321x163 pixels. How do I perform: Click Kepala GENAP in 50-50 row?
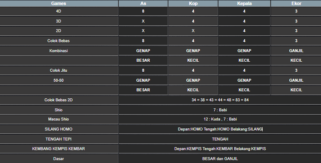pyautogui.click(x=244, y=80)
